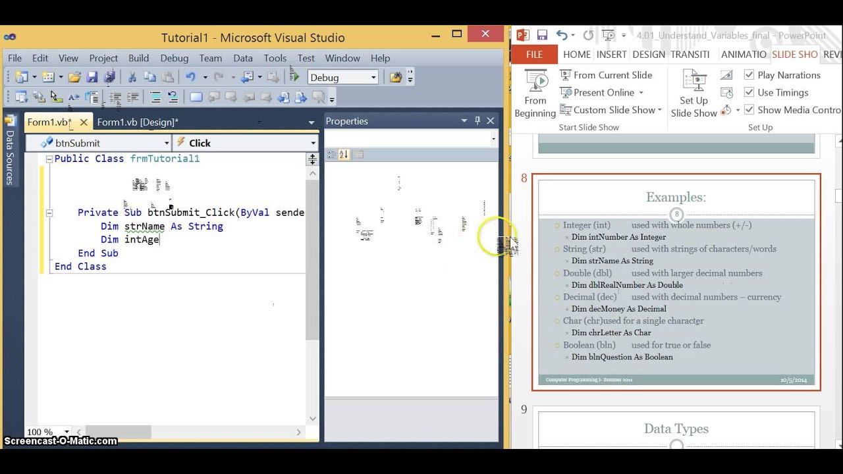Open the Build menu

(x=138, y=58)
